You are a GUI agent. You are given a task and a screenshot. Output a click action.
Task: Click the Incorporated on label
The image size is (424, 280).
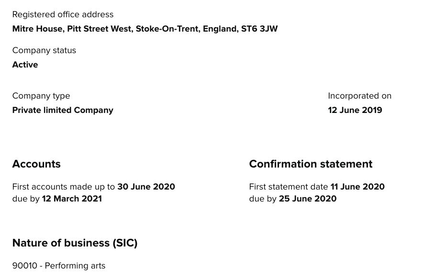pyautogui.click(x=360, y=96)
